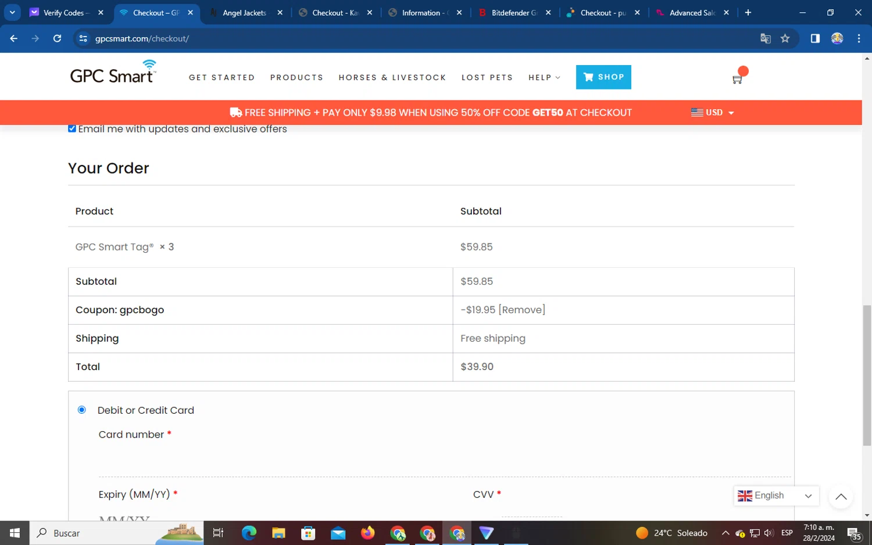Open the Chrome profile avatar
This screenshot has width=872, height=545.
[x=837, y=38]
